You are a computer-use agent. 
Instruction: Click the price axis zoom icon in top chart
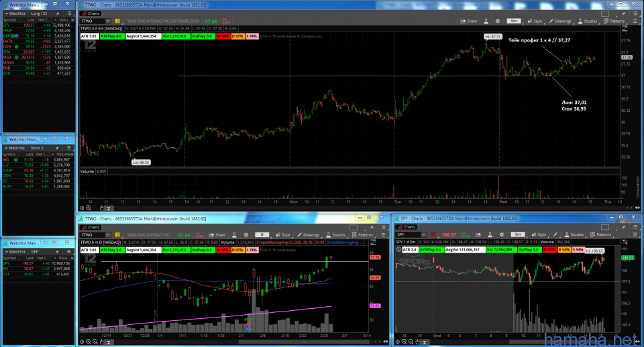coord(625,29)
